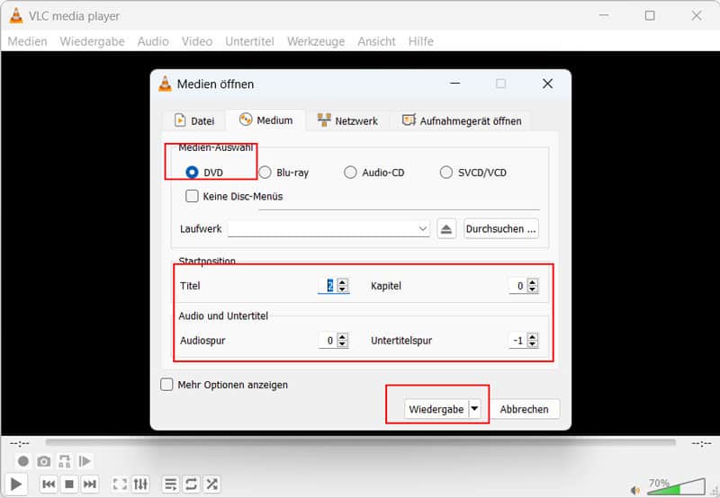Increase the Untertitelspur value with up arrow
Viewport: 720px width, 498px height.
[x=532, y=336]
